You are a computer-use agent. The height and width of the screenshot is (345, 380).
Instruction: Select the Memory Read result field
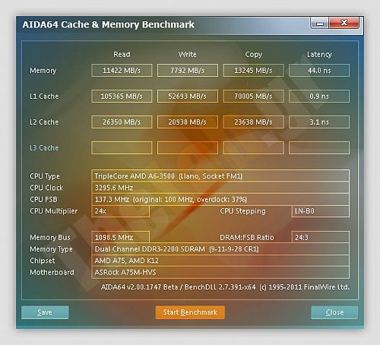[x=122, y=70]
